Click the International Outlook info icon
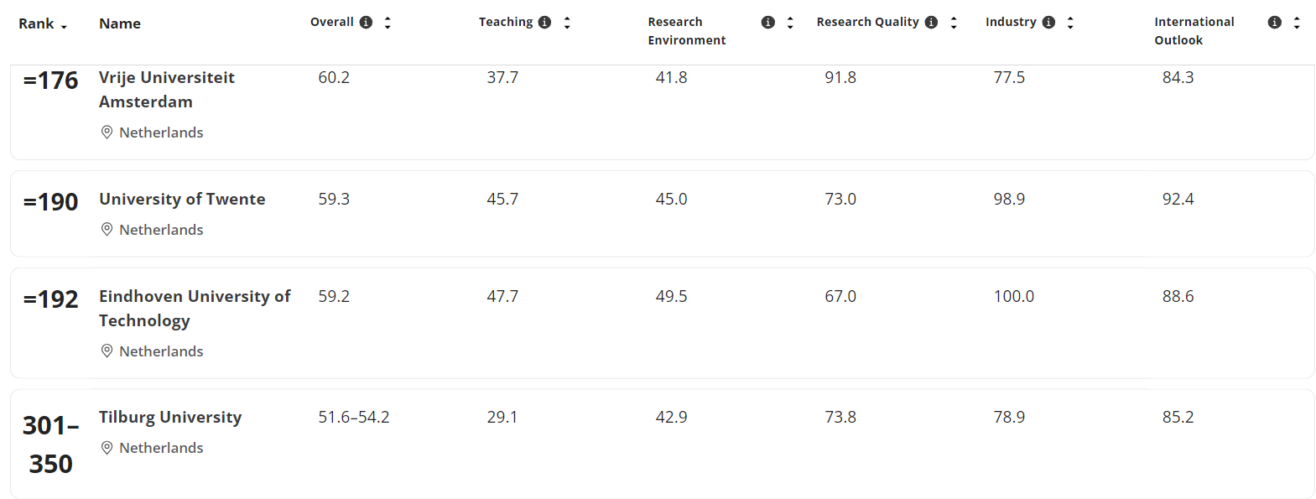The image size is (1316, 499). click(x=1274, y=23)
